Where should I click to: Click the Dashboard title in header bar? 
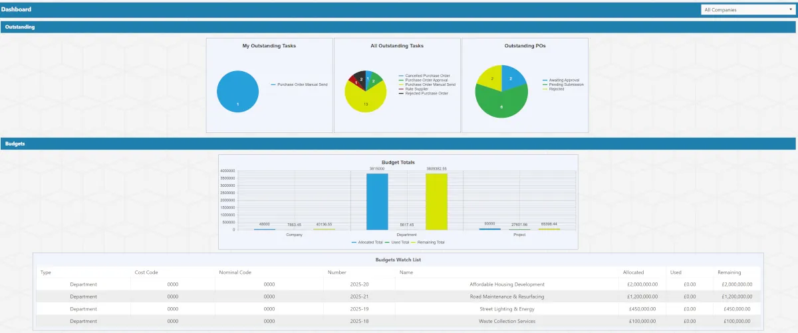tap(16, 9)
